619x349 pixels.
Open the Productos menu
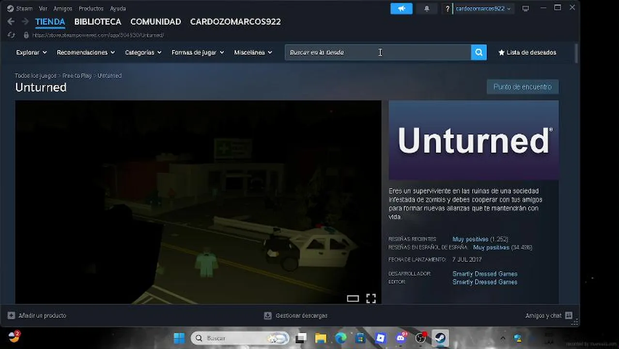tap(91, 9)
